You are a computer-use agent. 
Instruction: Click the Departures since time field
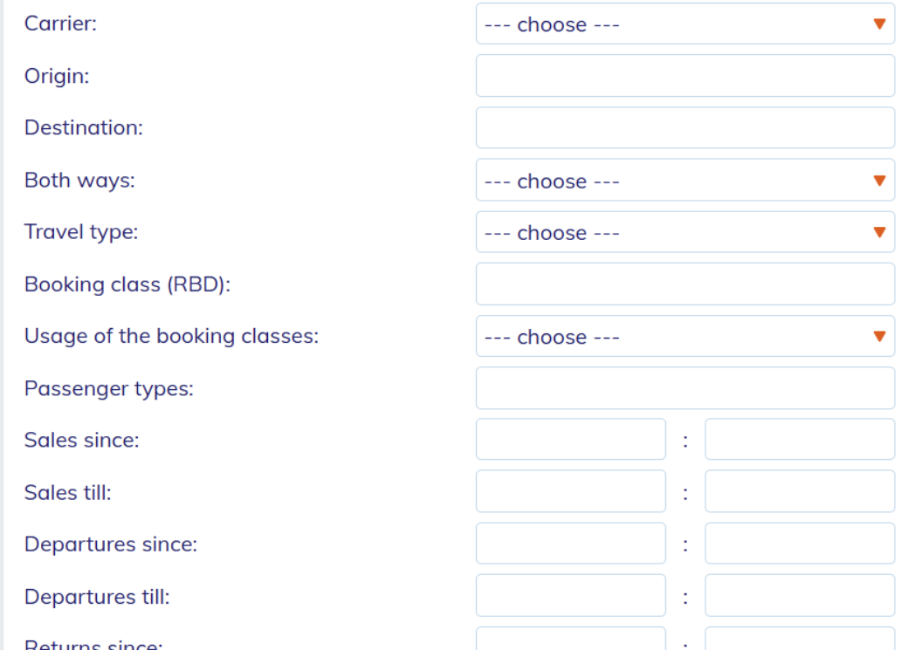click(x=799, y=544)
